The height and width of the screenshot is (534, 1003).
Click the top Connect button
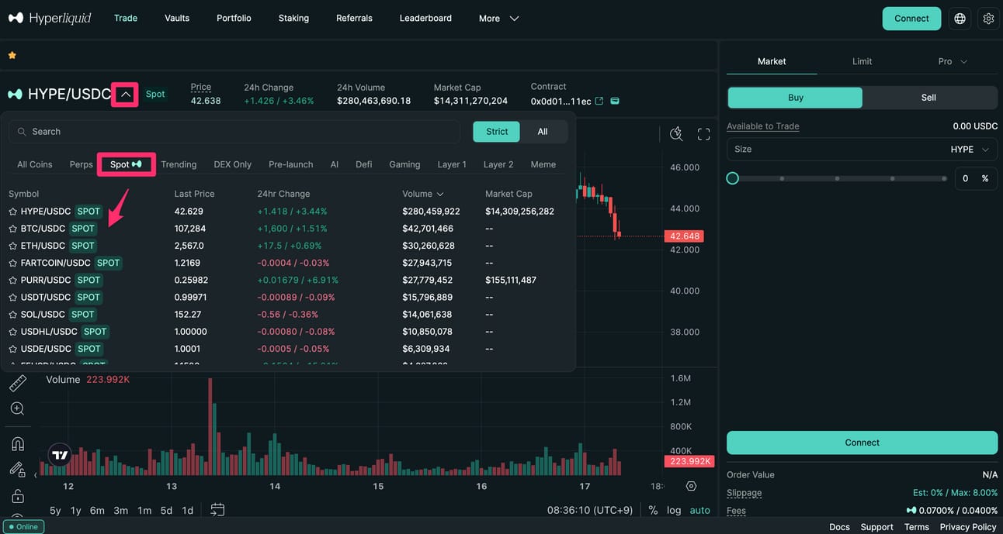[911, 19]
